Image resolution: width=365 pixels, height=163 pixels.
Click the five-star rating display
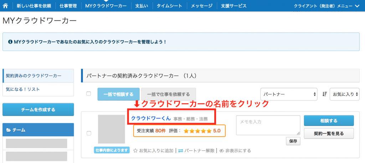[x=197, y=131]
